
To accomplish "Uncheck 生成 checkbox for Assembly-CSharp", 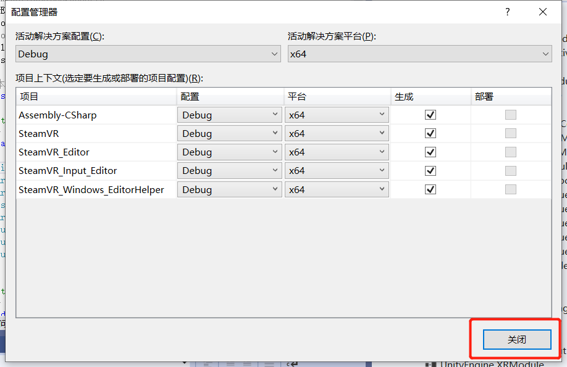I will pyautogui.click(x=430, y=115).
